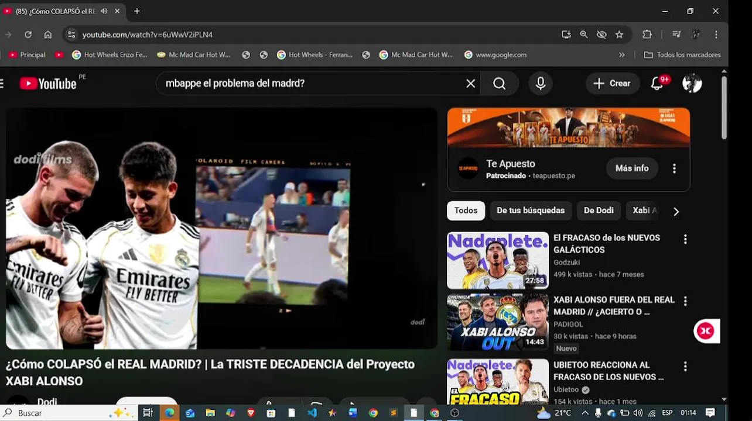
Task: Click the page vertical scrollbar
Action: tap(724, 108)
